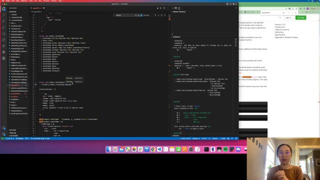The height and width of the screenshot is (180, 320).
Task: Open Terminal app from the Dock
Action: click(206, 149)
